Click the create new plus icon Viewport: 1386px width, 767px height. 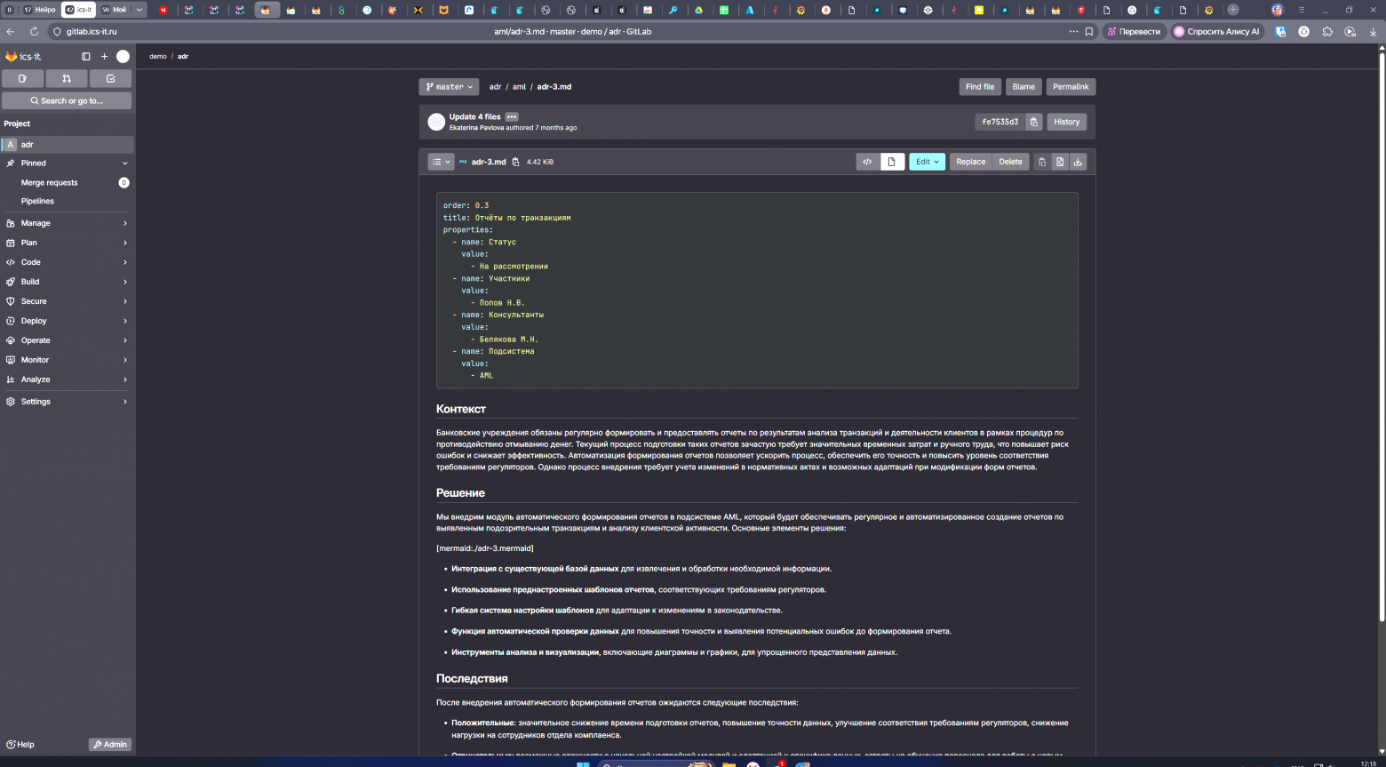104,56
